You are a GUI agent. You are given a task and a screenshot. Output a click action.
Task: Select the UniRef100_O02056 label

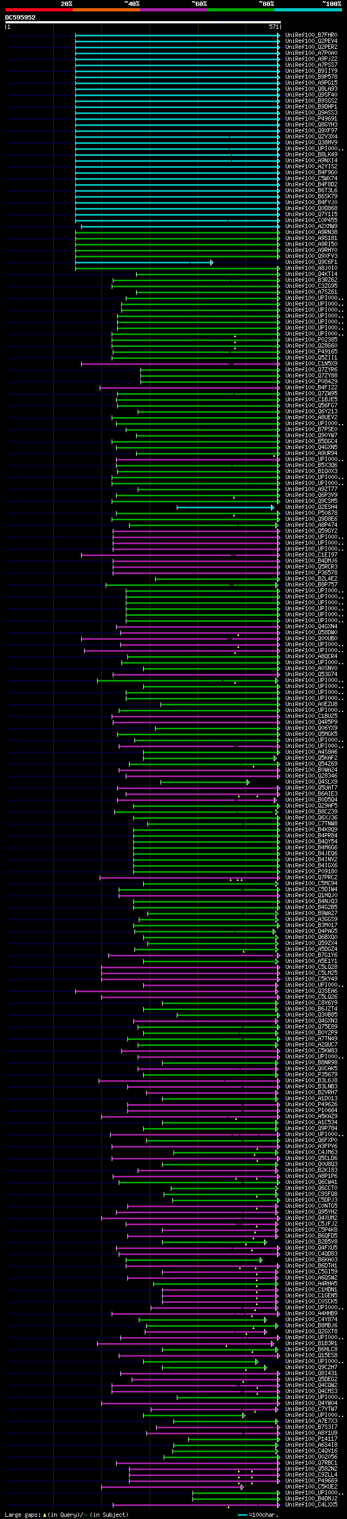pos(312,1457)
